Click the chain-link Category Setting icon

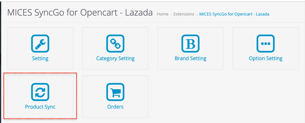(x=115, y=44)
